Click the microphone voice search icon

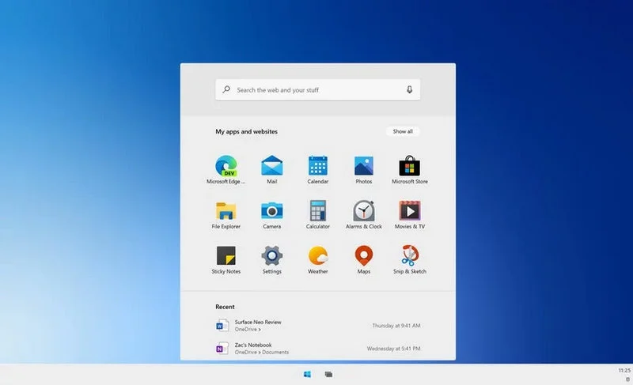pyautogui.click(x=409, y=89)
